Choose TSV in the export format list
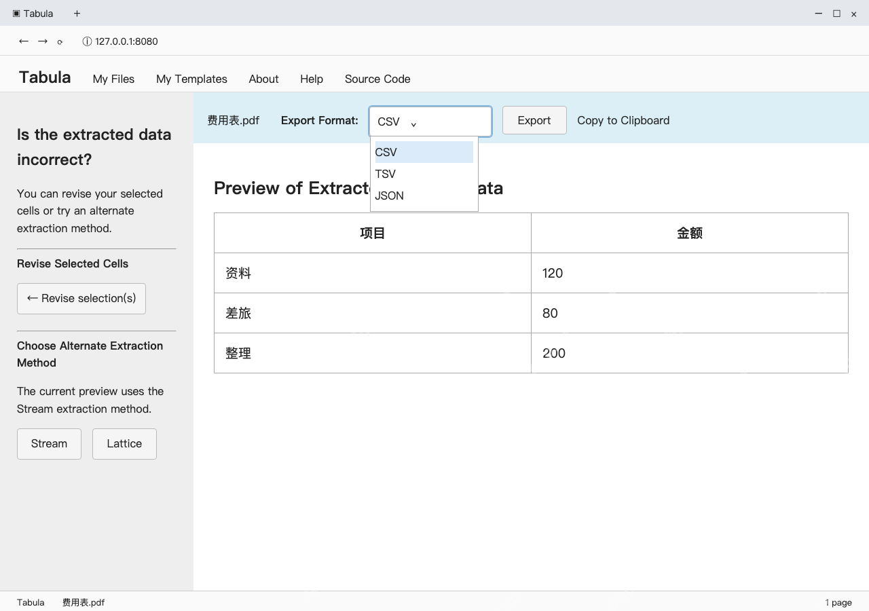This screenshot has height=611, width=869. 424,174
